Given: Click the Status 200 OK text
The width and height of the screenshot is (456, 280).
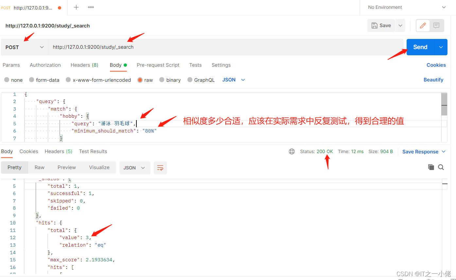Looking at the screenshot, I should coord(316,151).
